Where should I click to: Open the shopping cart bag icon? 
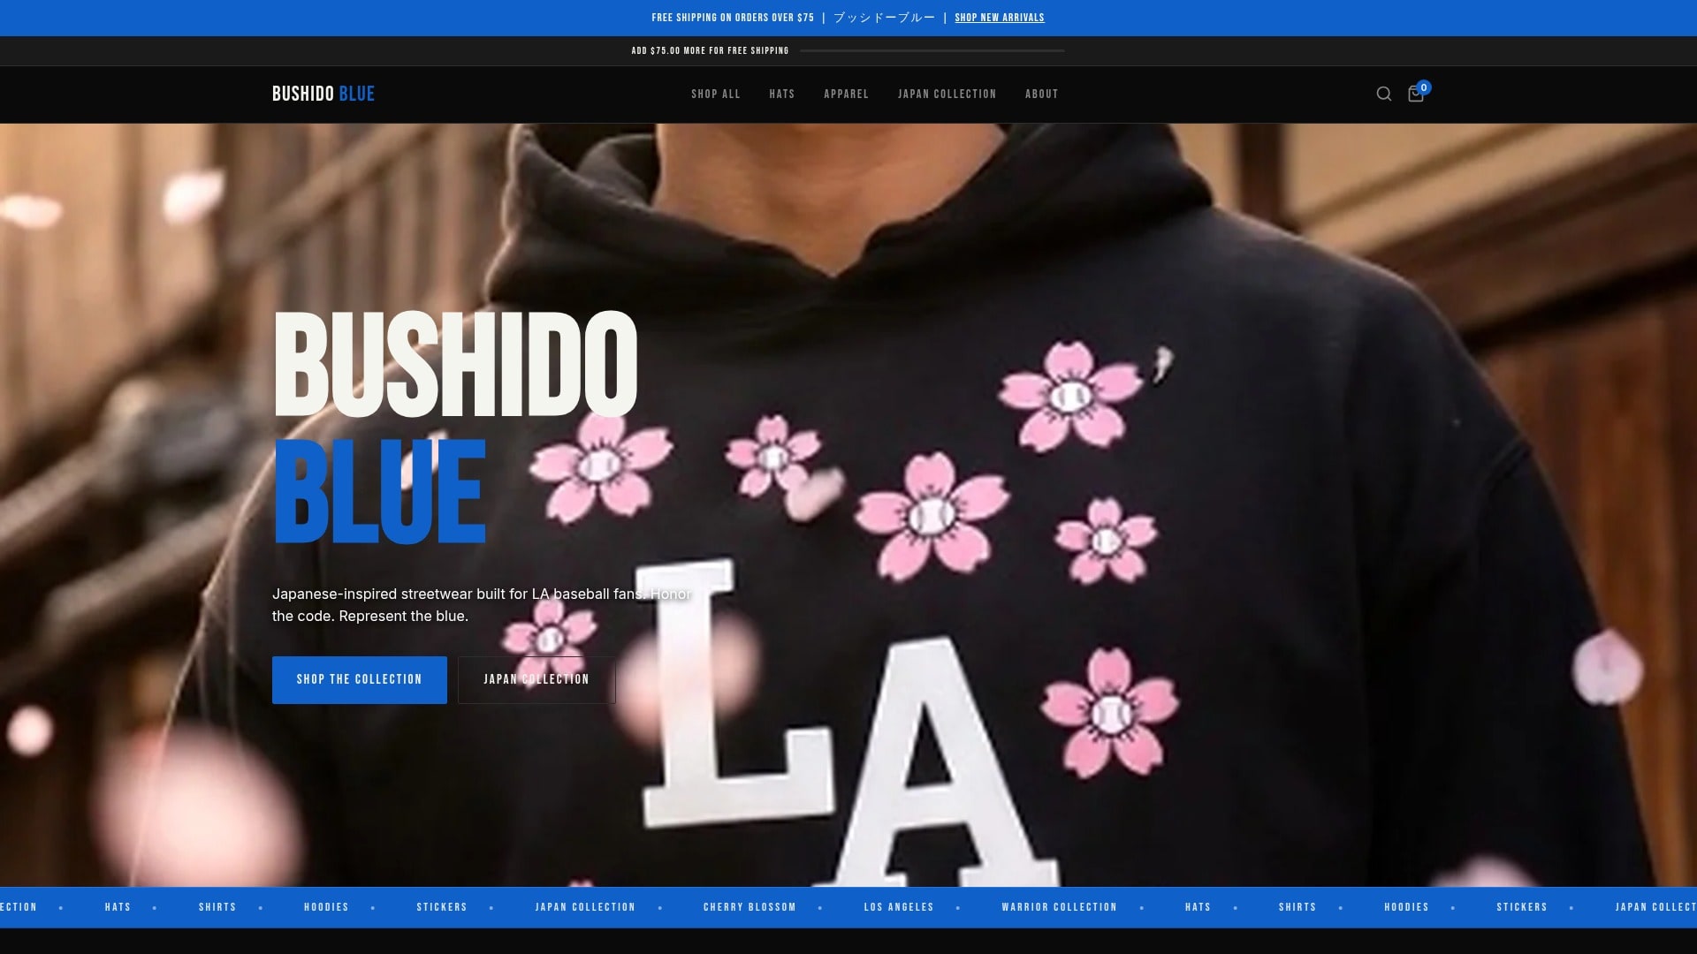tap(1416, 94)
